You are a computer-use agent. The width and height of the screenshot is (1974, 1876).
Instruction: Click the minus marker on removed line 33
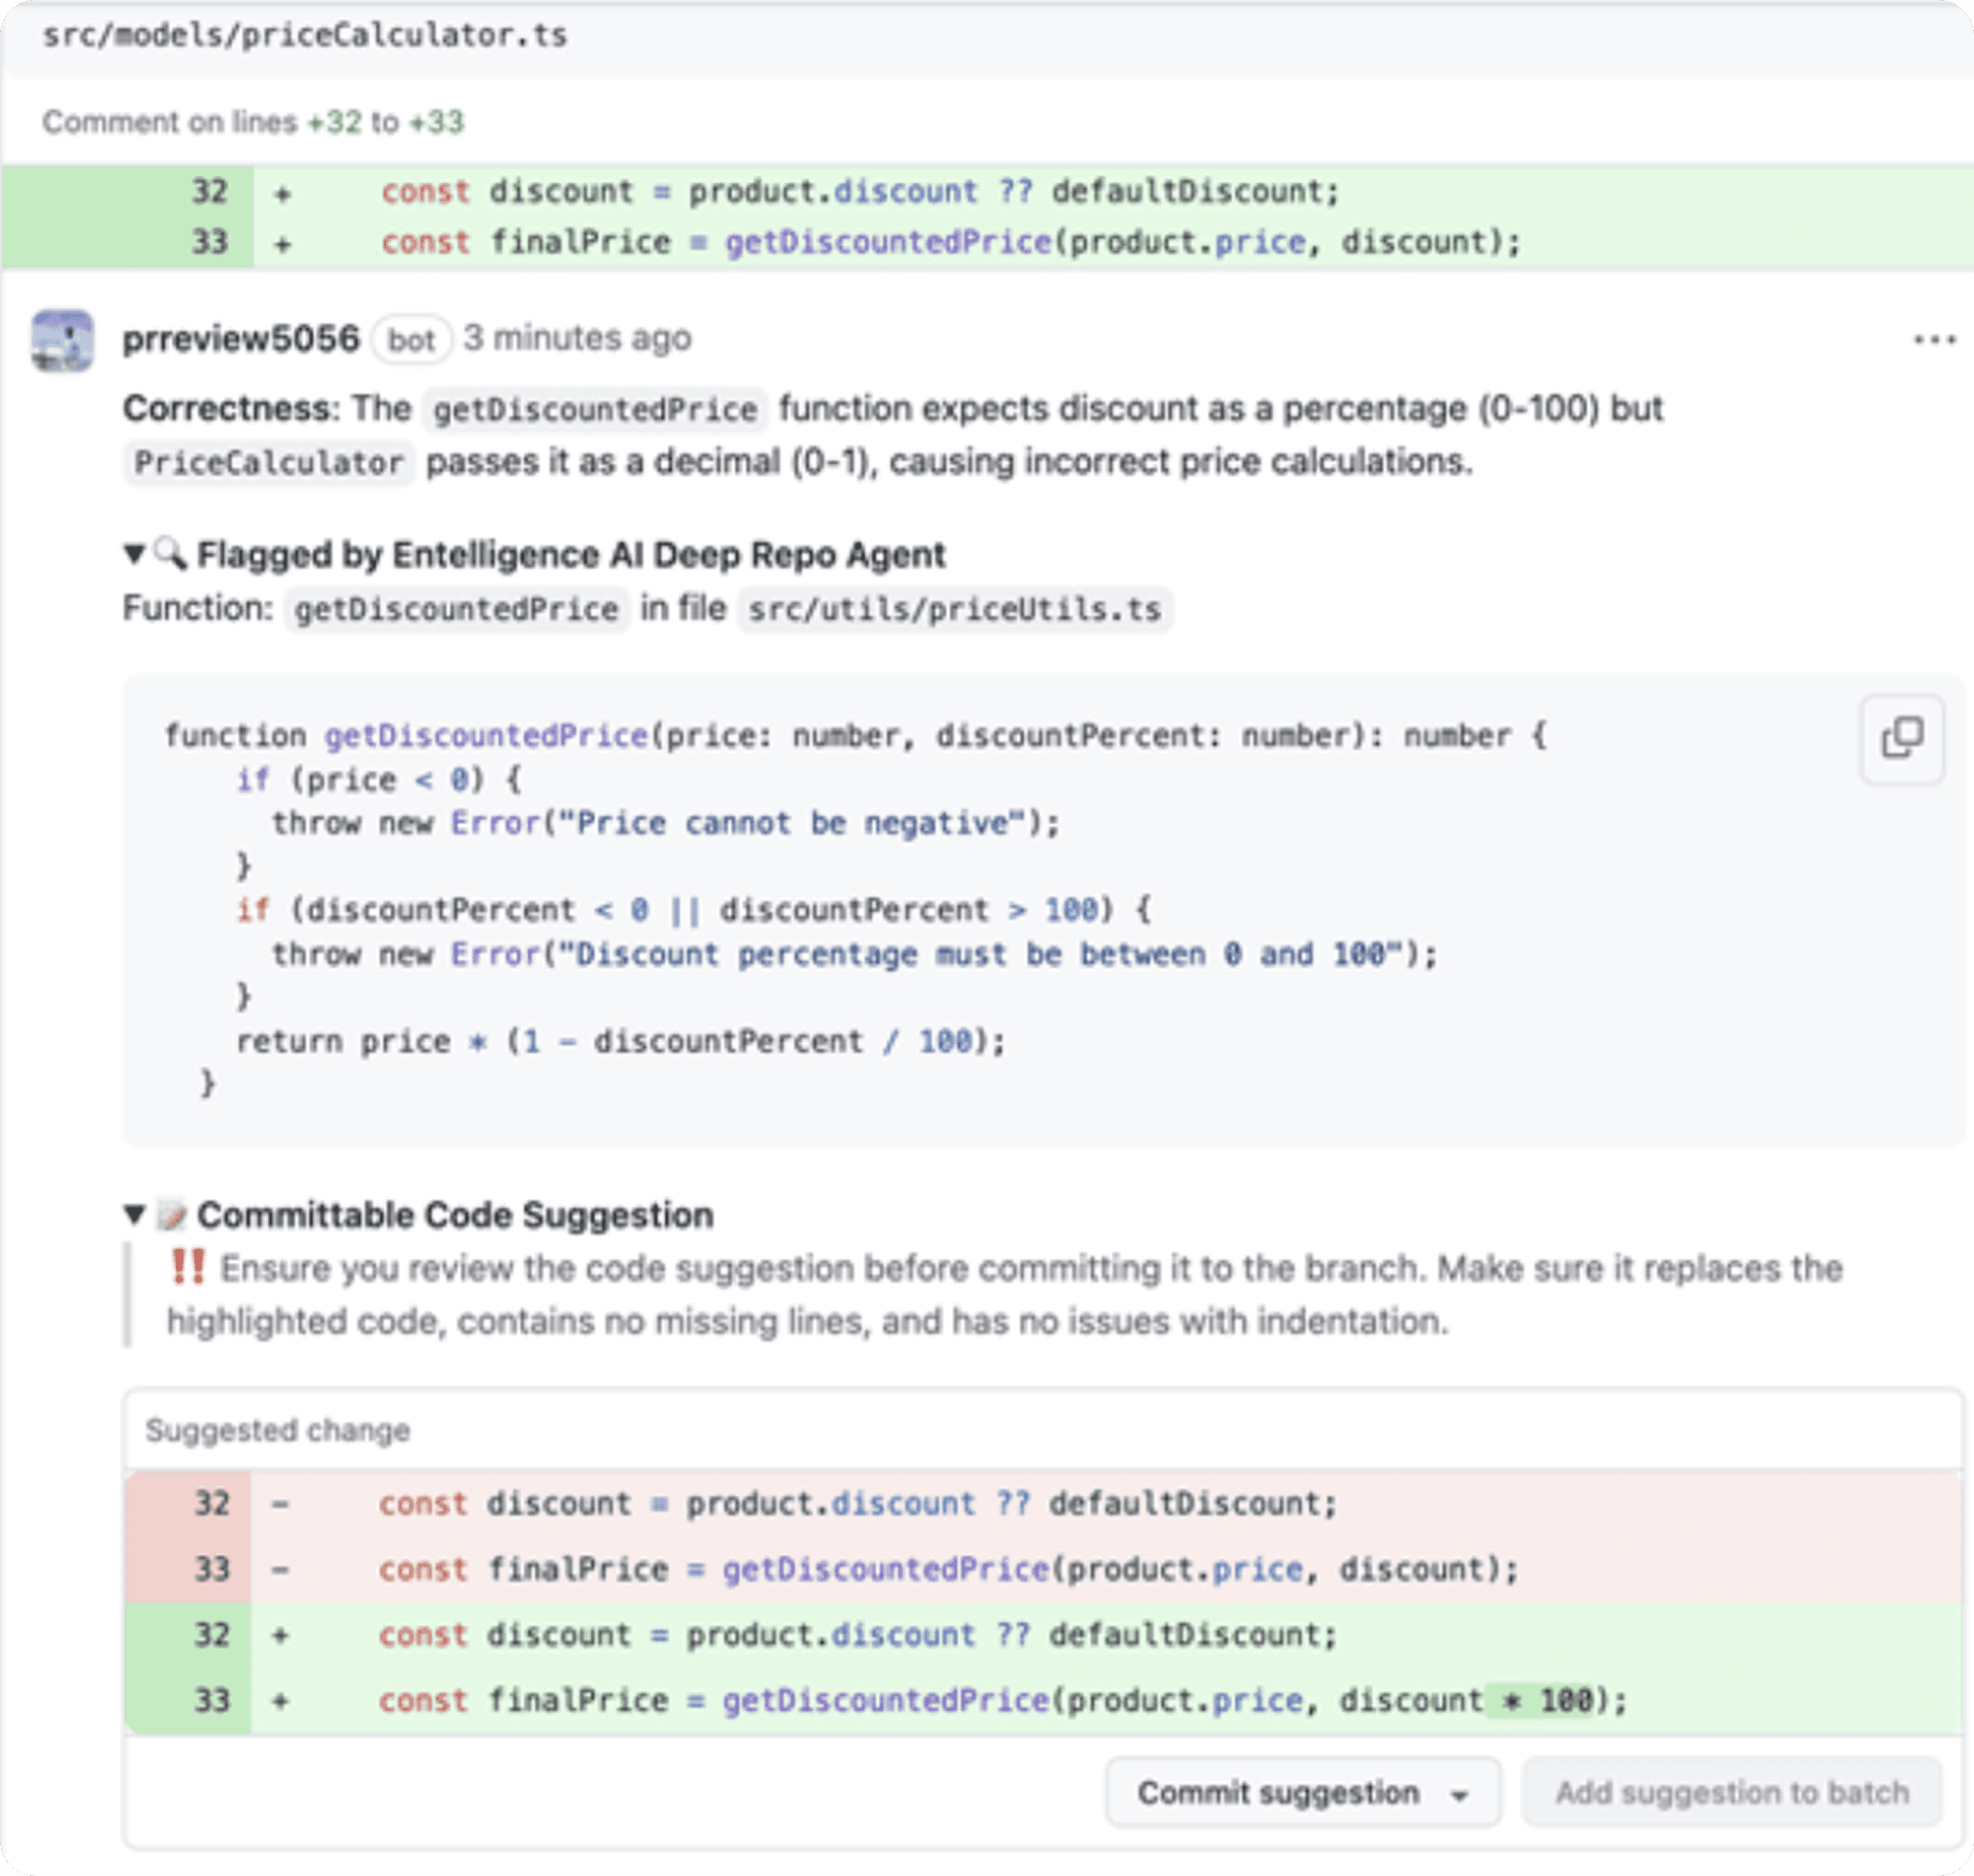tap(281, 1569)
